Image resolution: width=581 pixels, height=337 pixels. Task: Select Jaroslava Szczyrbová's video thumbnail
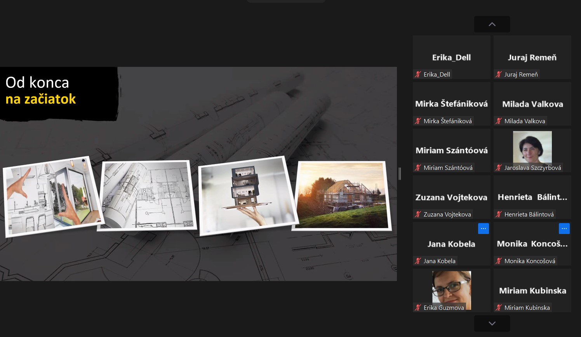click(x=532, y=147)
